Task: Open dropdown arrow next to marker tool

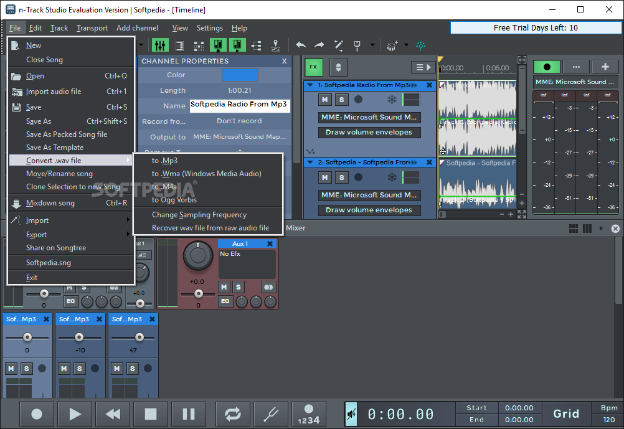Action: pos(372,45)
